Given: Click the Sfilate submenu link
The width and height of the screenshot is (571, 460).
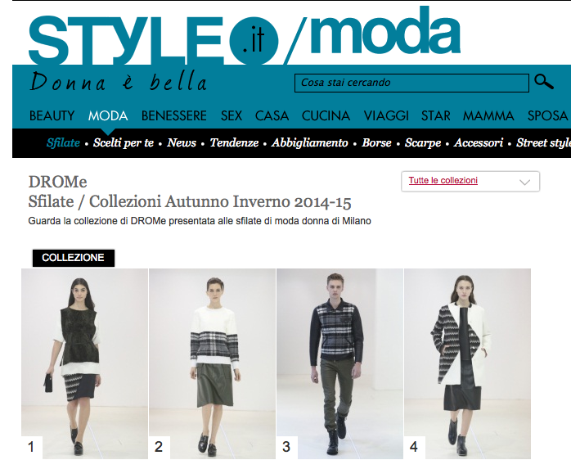Looking at the screenshot, I should pyautogui.click(x=63, y=142).
